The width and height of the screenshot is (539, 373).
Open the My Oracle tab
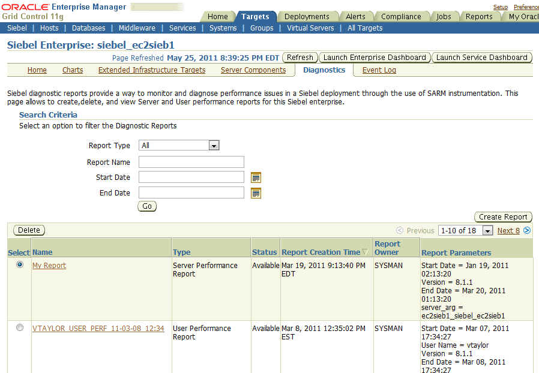523,16
